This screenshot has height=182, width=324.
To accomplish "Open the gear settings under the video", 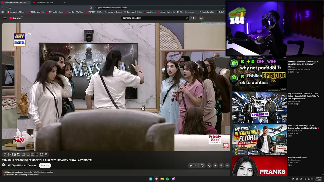I will click(46, 154).
